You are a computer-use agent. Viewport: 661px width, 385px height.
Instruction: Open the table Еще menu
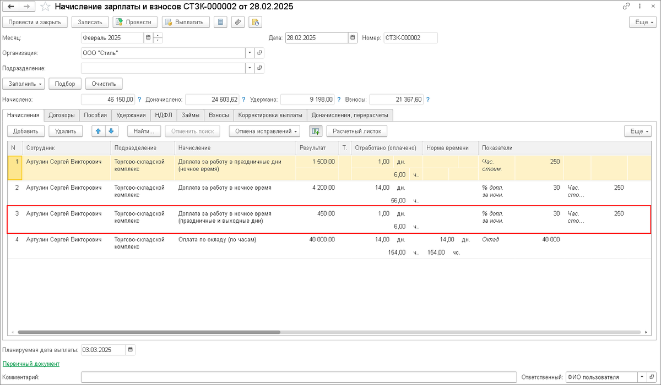point(638,131)
